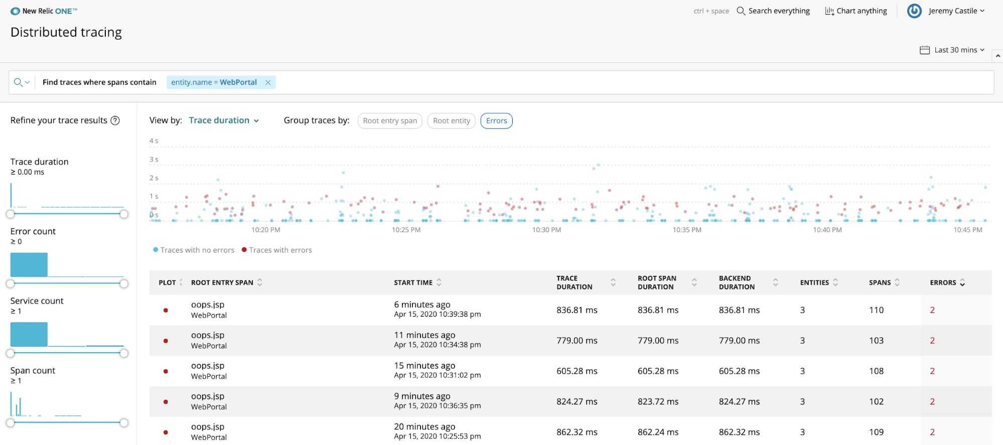The height and width of the screenshot is (445, 1003).
Task: Click the Service count slider's right handle
Action: [x=124, y=353]
